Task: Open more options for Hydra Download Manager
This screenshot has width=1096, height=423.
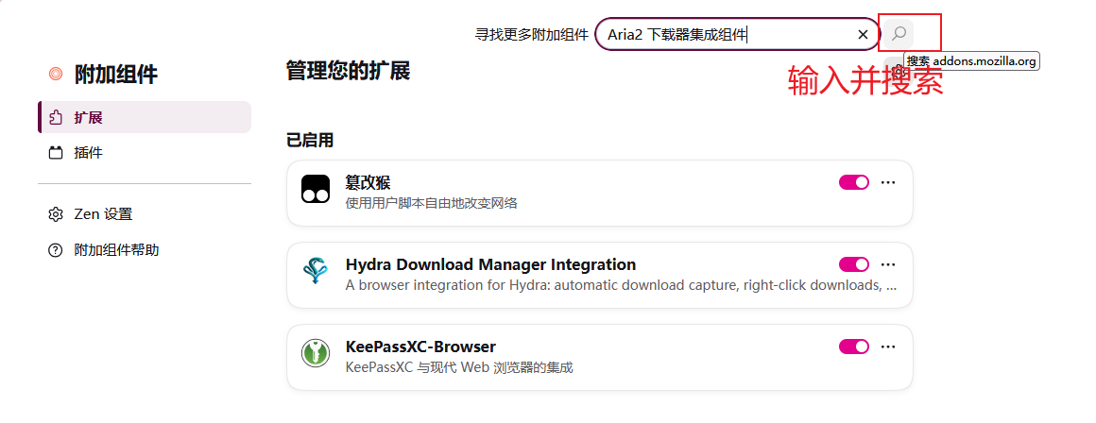Action: (x=888, y=264)
